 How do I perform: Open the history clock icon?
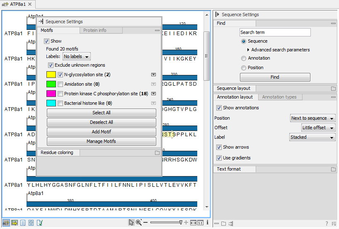31,223
